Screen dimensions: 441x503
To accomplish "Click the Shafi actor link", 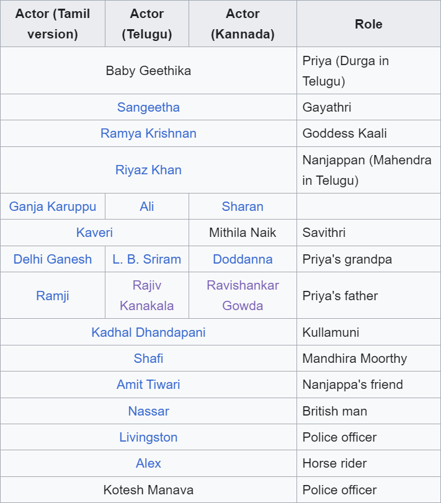I will (148, 358).
